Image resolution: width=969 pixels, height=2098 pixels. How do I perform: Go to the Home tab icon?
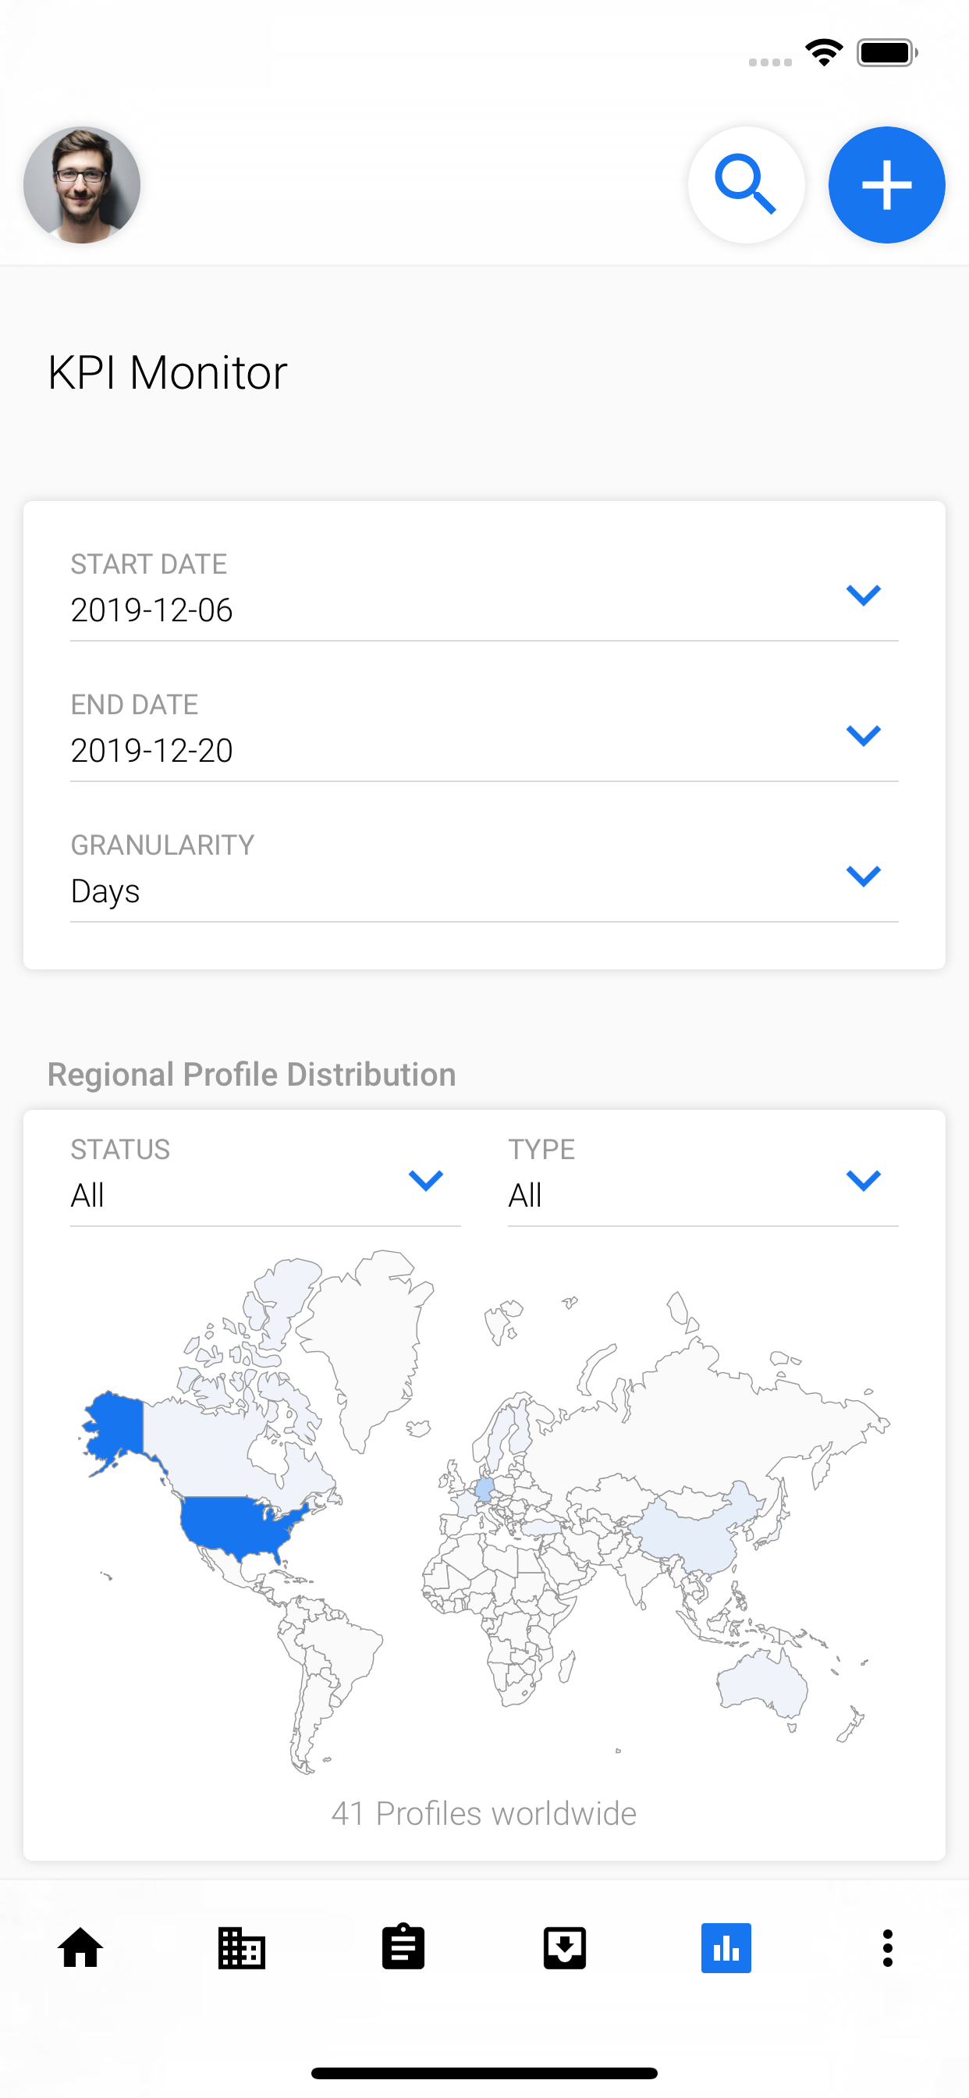(80, 1947)
